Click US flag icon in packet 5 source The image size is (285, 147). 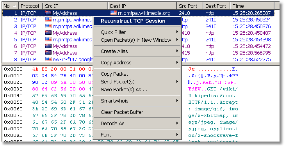(x=48, y=39)
